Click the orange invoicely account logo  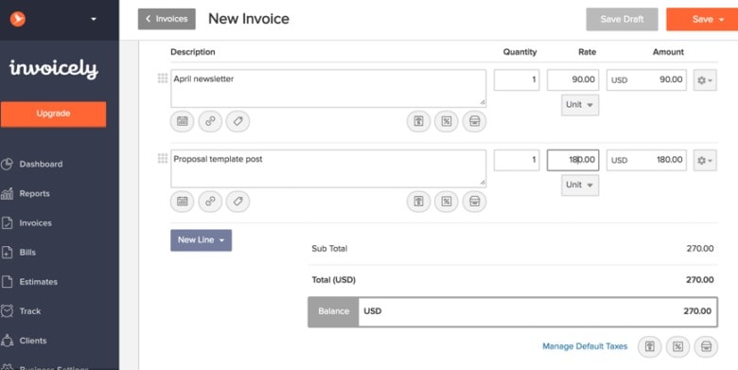click(x=18, y=19)
